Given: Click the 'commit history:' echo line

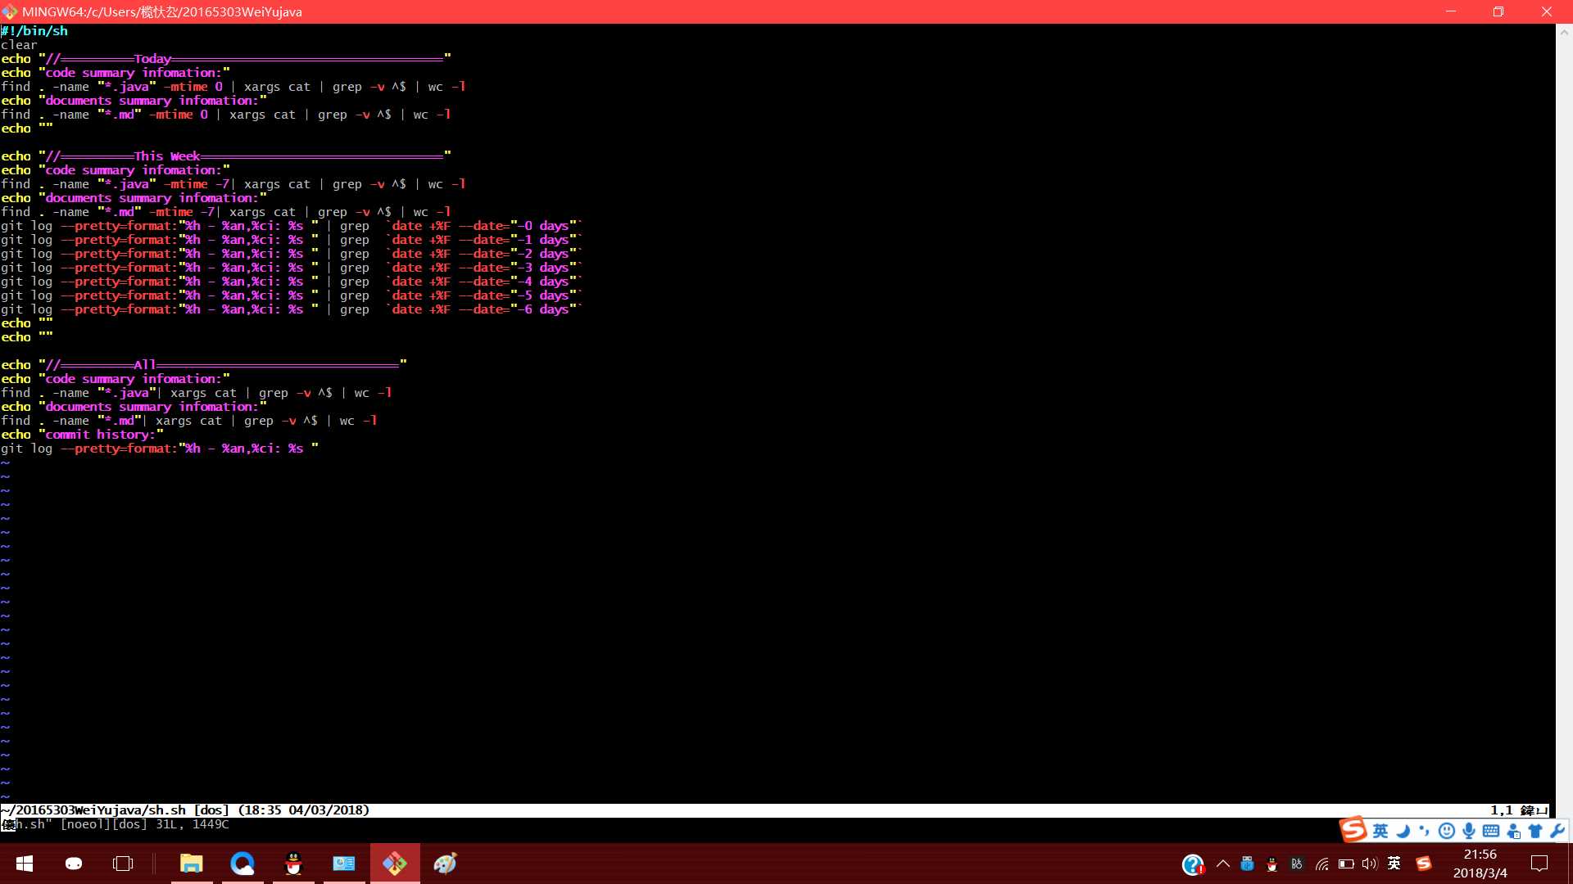Looking at the screenshot, I should pos(82,435).
